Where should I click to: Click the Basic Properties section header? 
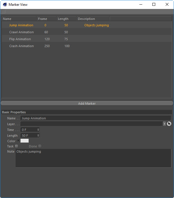pos(87,112)
